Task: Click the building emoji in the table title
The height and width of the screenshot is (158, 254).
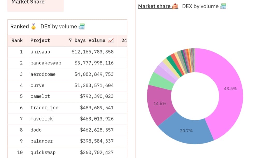Action: click(x=82, y=27)
